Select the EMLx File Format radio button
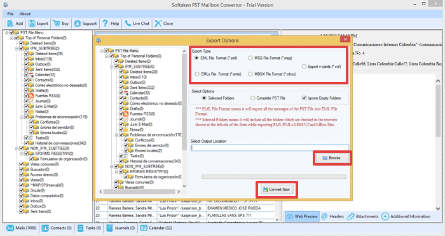Screen dimensions: 445x236 click(197, 74)
